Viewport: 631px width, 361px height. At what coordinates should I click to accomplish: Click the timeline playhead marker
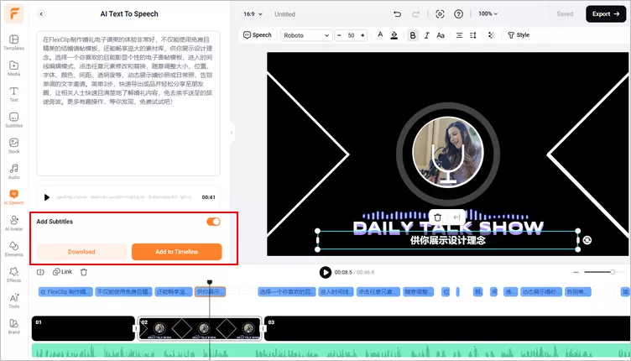[x=210, y=283]
